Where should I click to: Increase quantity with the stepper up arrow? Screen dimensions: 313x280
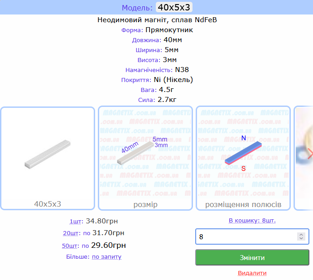301,235
